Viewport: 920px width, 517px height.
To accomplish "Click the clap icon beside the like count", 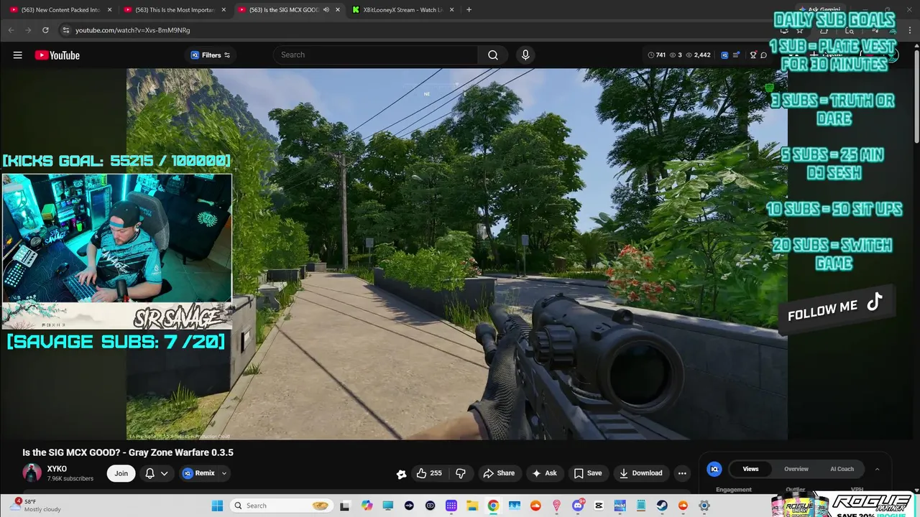I will 401,473.
